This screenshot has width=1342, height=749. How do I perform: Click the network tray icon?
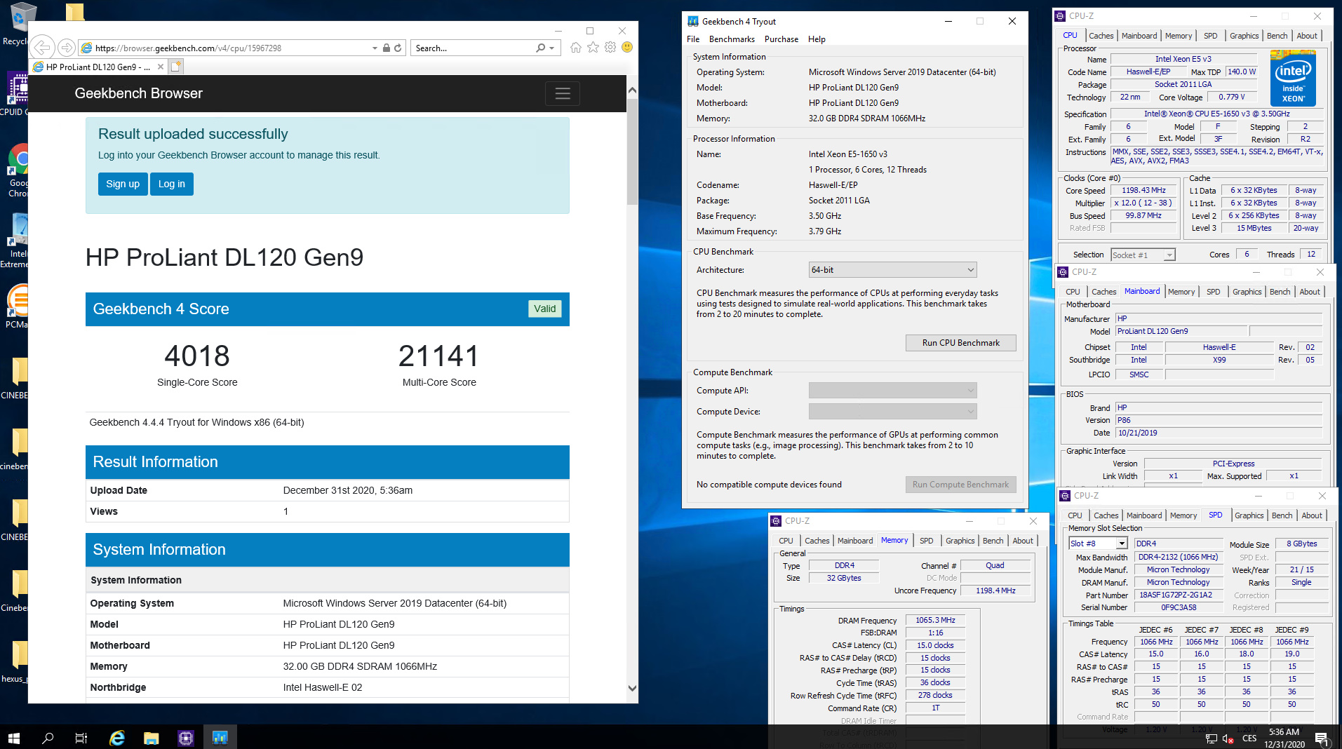click(x=1212, y=738)
